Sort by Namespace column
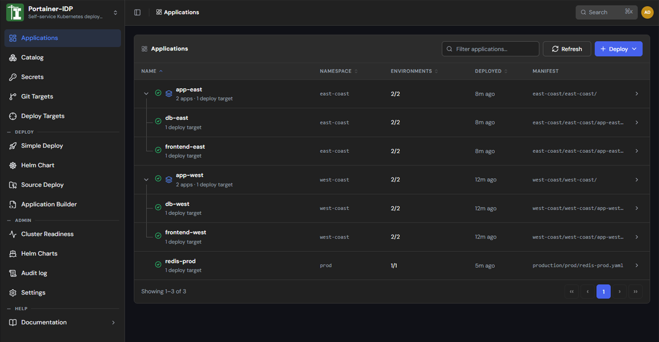This screenshot has width=659, height=342. pyautogui.click(x=339, y=71)
